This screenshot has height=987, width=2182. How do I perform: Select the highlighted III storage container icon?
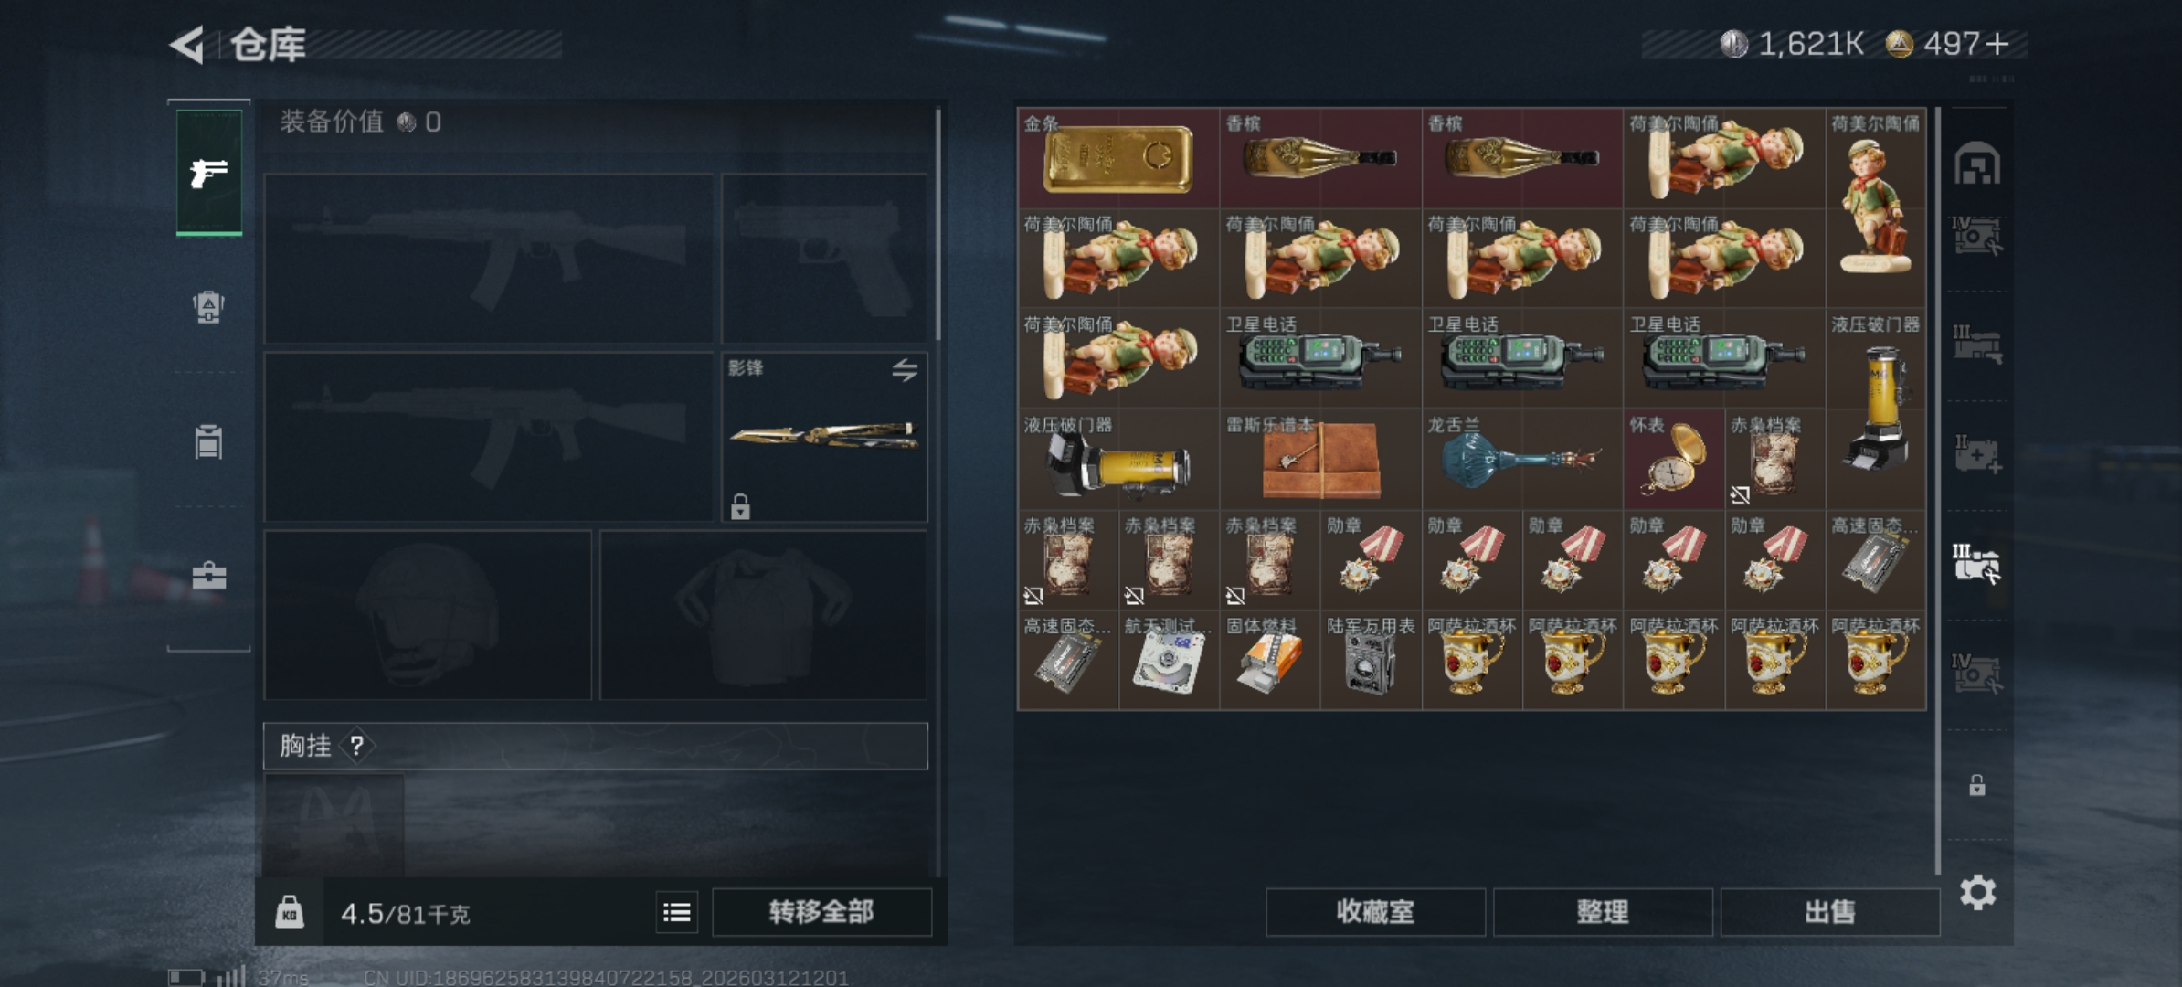[x=1977, y=563]
